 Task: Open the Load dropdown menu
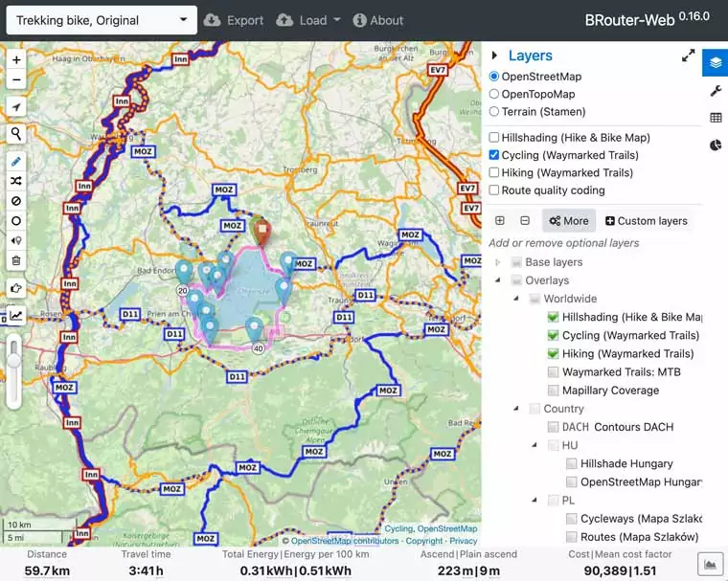click(308, 20)
